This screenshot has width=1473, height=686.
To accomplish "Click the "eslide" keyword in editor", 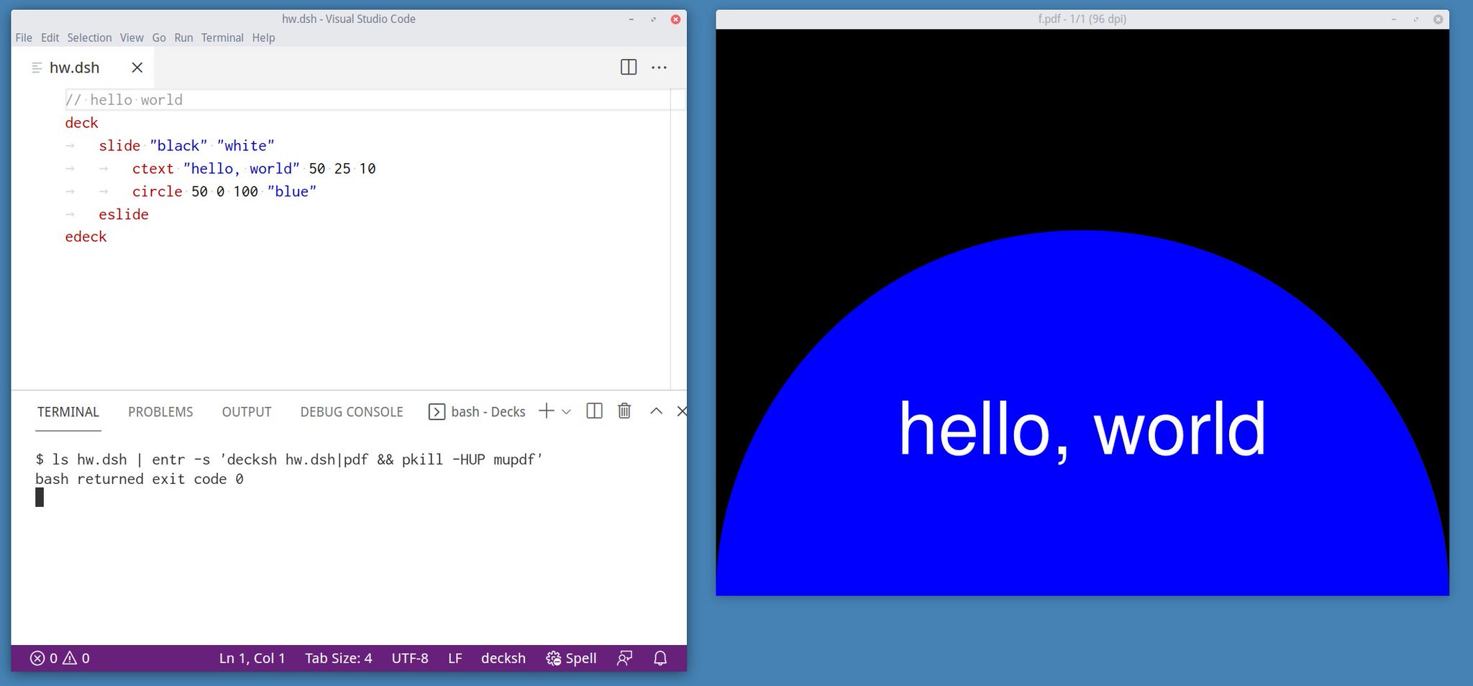I will pyautogui.click(x=124, y=214).
